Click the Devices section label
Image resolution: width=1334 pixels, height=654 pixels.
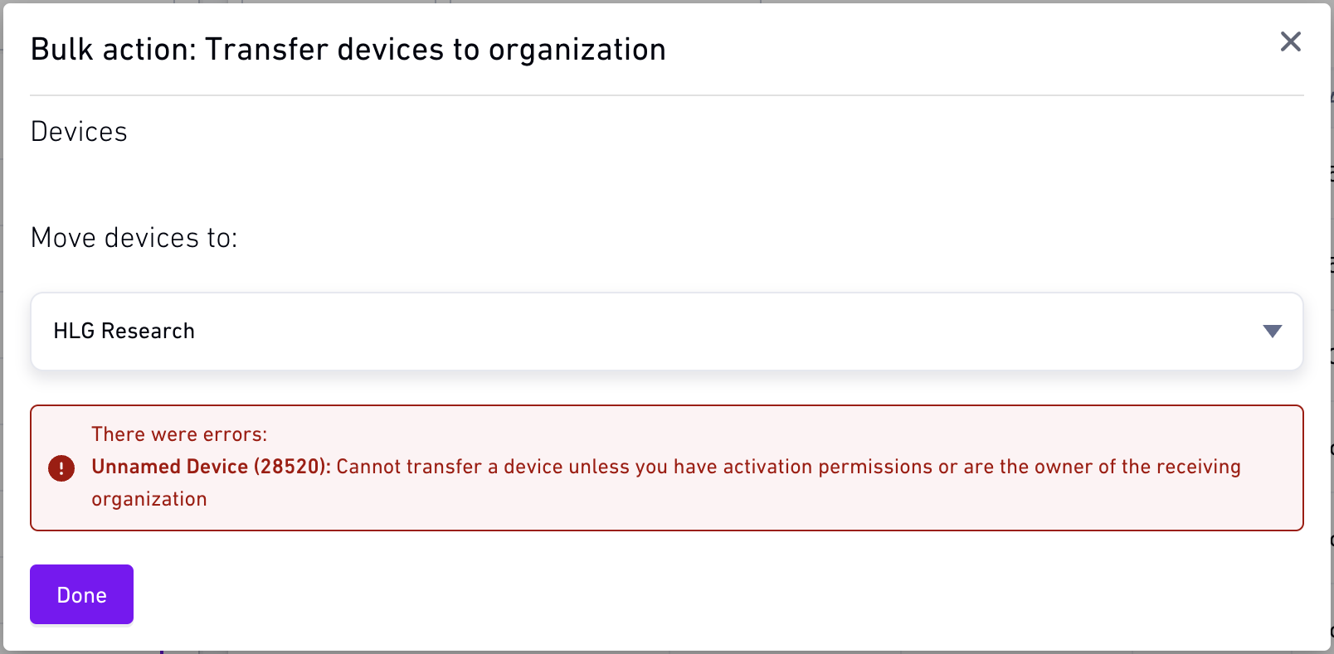pos(79,132)
